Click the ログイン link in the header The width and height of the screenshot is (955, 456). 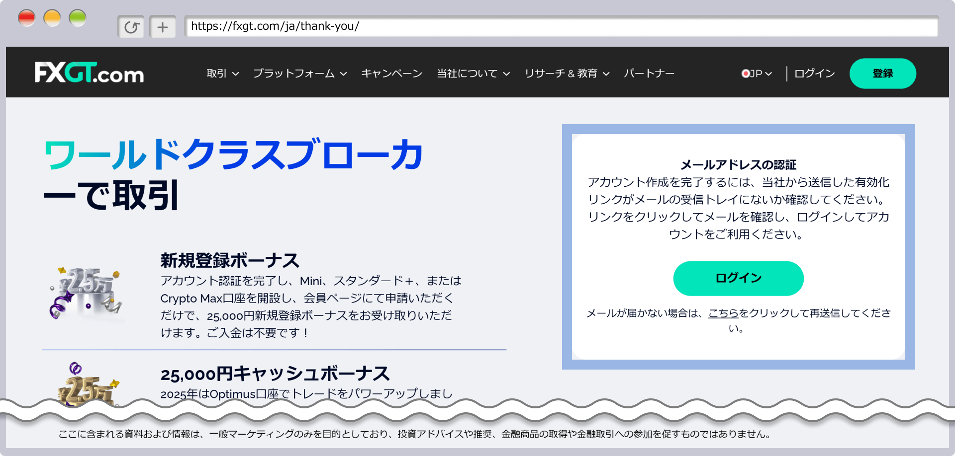(813, 74)
